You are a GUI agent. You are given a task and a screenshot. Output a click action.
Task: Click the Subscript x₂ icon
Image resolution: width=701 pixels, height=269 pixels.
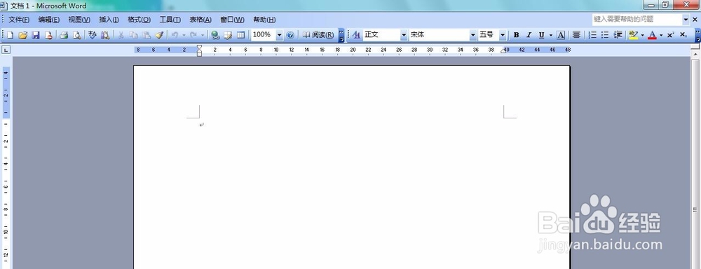683,35
